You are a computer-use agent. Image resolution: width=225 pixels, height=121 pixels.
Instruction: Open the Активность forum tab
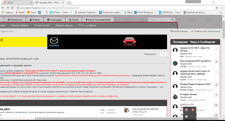tap(15, 20)
